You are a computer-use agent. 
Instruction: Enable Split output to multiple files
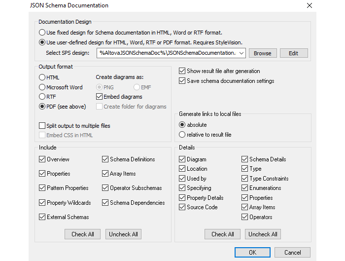coord(43,126)
